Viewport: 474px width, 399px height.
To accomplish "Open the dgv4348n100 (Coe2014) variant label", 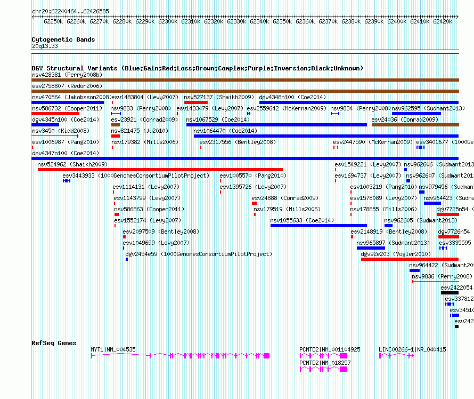I will 292,97.
